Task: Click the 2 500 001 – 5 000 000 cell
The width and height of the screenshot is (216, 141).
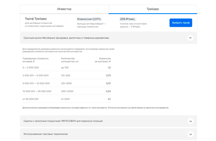Action: (36, 75)
